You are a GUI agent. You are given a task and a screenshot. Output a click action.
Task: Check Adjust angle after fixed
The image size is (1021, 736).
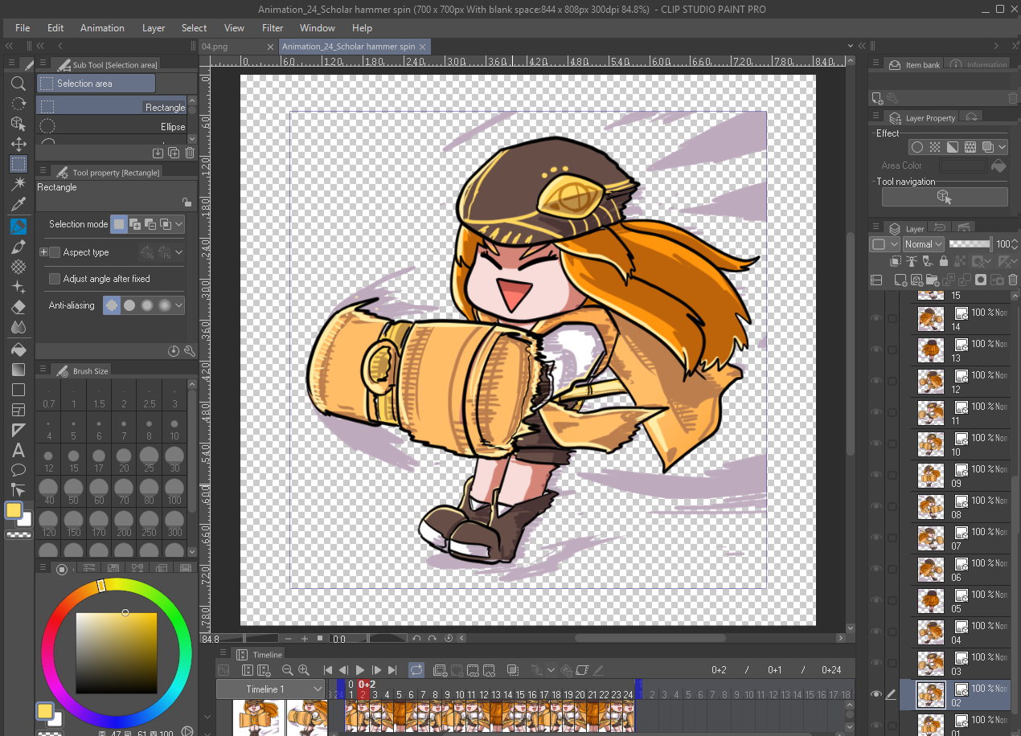point(55,279)
